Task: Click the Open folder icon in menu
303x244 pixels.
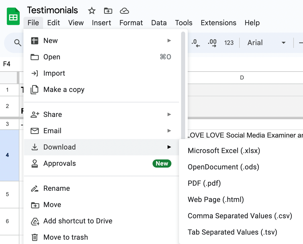Action: [x=35, y=57]
